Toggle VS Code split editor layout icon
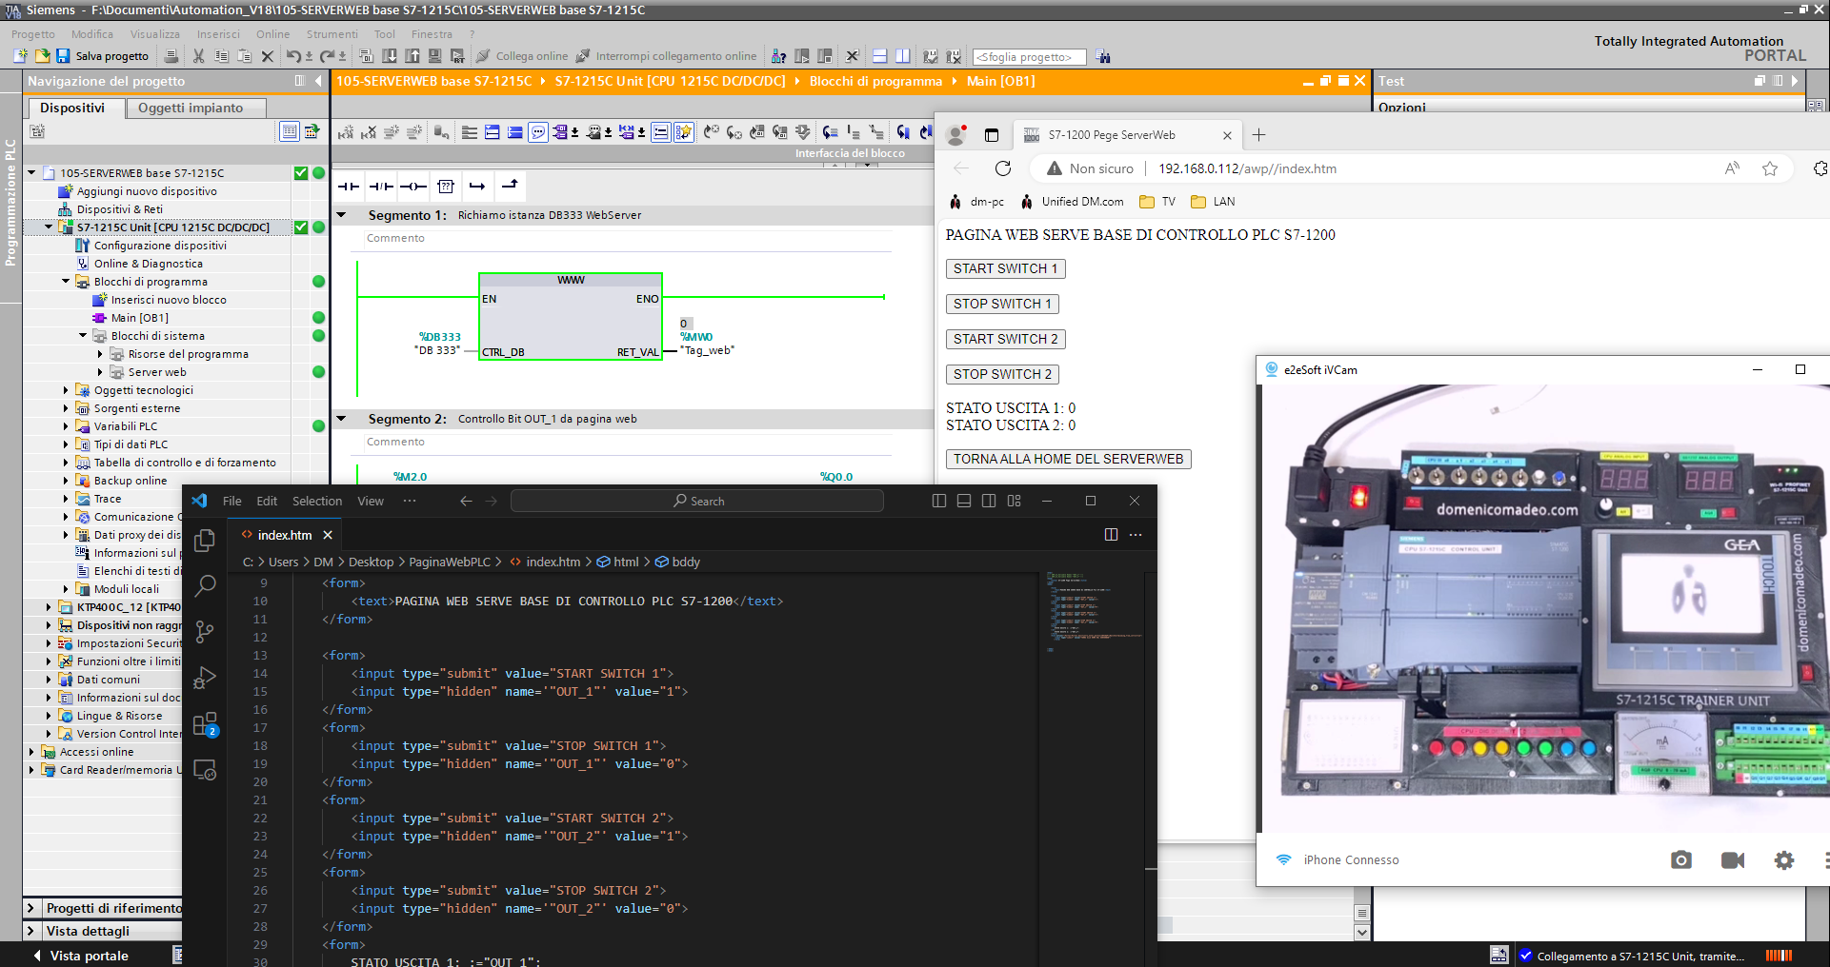 [x=1110, y=535]
